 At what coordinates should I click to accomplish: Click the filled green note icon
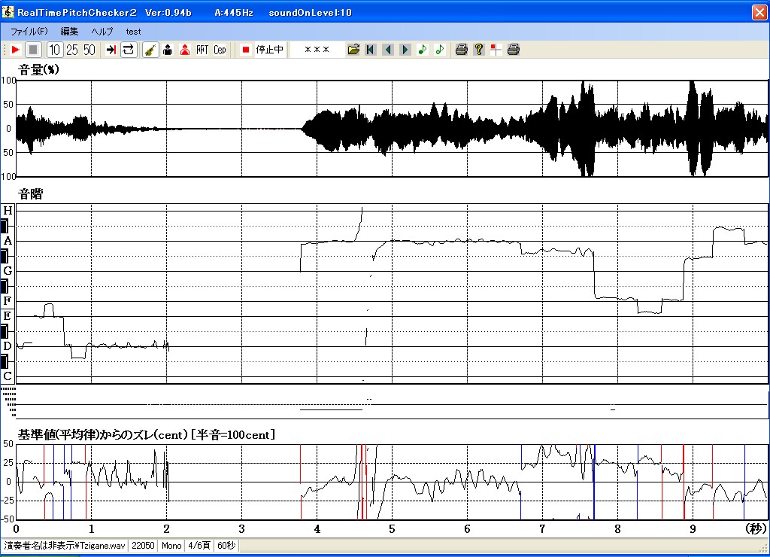point(423,50)
